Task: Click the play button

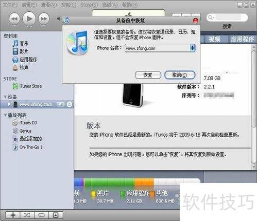Action: tap(29, 19)
